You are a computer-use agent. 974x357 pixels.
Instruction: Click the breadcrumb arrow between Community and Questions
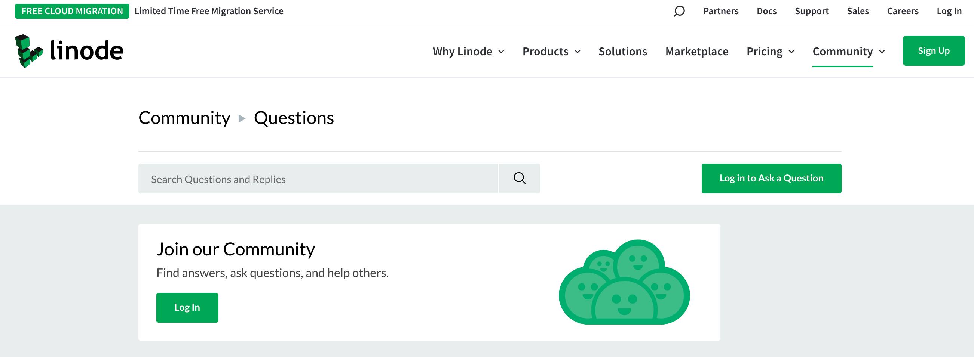(x=242, y=118)
